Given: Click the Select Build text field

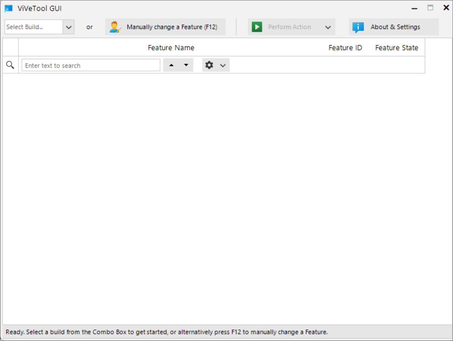Looking at the screenshot, I should tap(34, 27).
